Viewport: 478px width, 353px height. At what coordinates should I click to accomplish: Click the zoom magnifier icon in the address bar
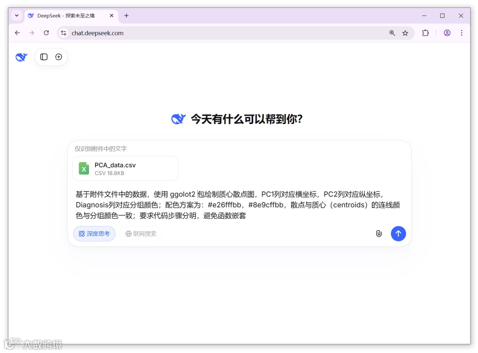coord(392,33)
